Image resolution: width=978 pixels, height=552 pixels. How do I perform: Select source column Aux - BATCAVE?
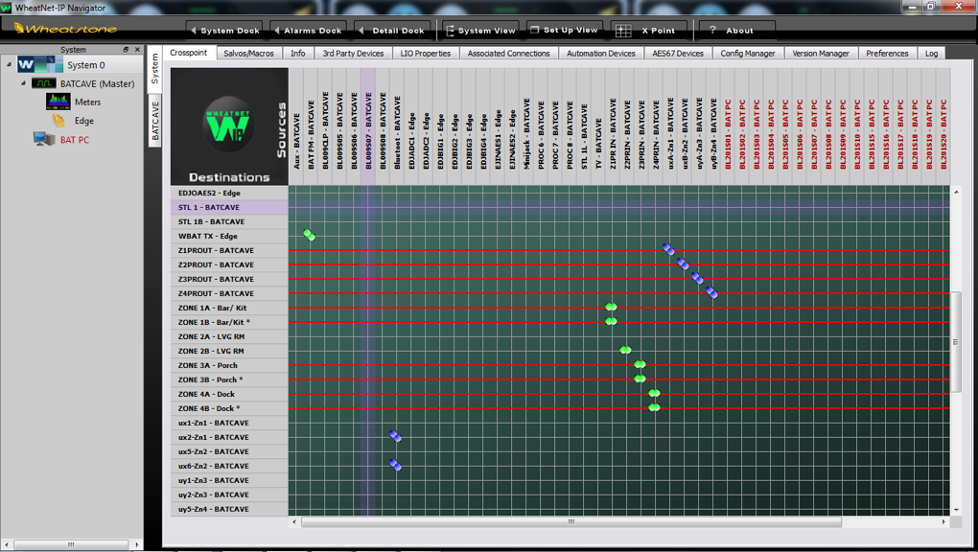[296, 126]
